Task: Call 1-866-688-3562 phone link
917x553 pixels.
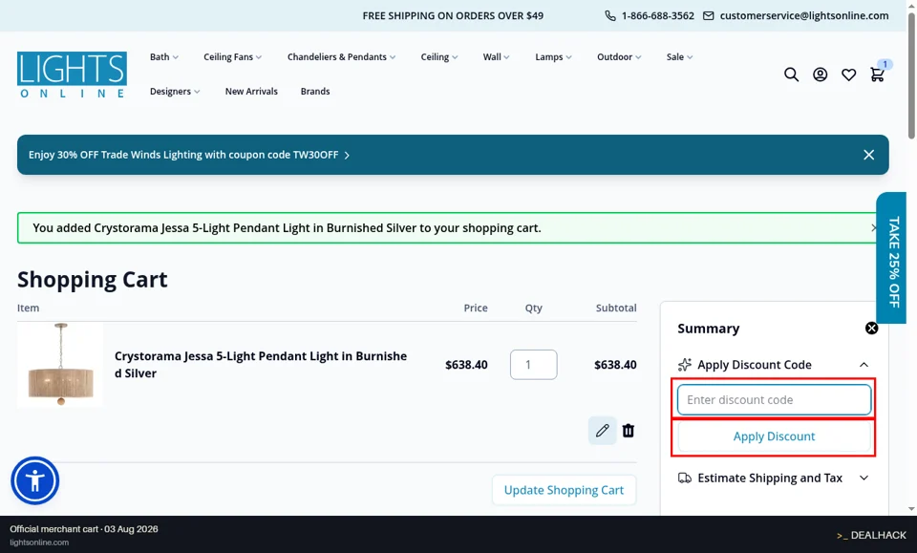Action: tap(657, 16)
